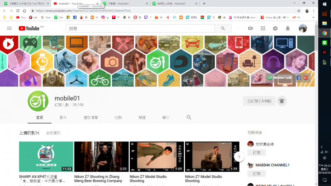
Task: Open File Explorer in taskbar
Action: (x=325, y=23)
